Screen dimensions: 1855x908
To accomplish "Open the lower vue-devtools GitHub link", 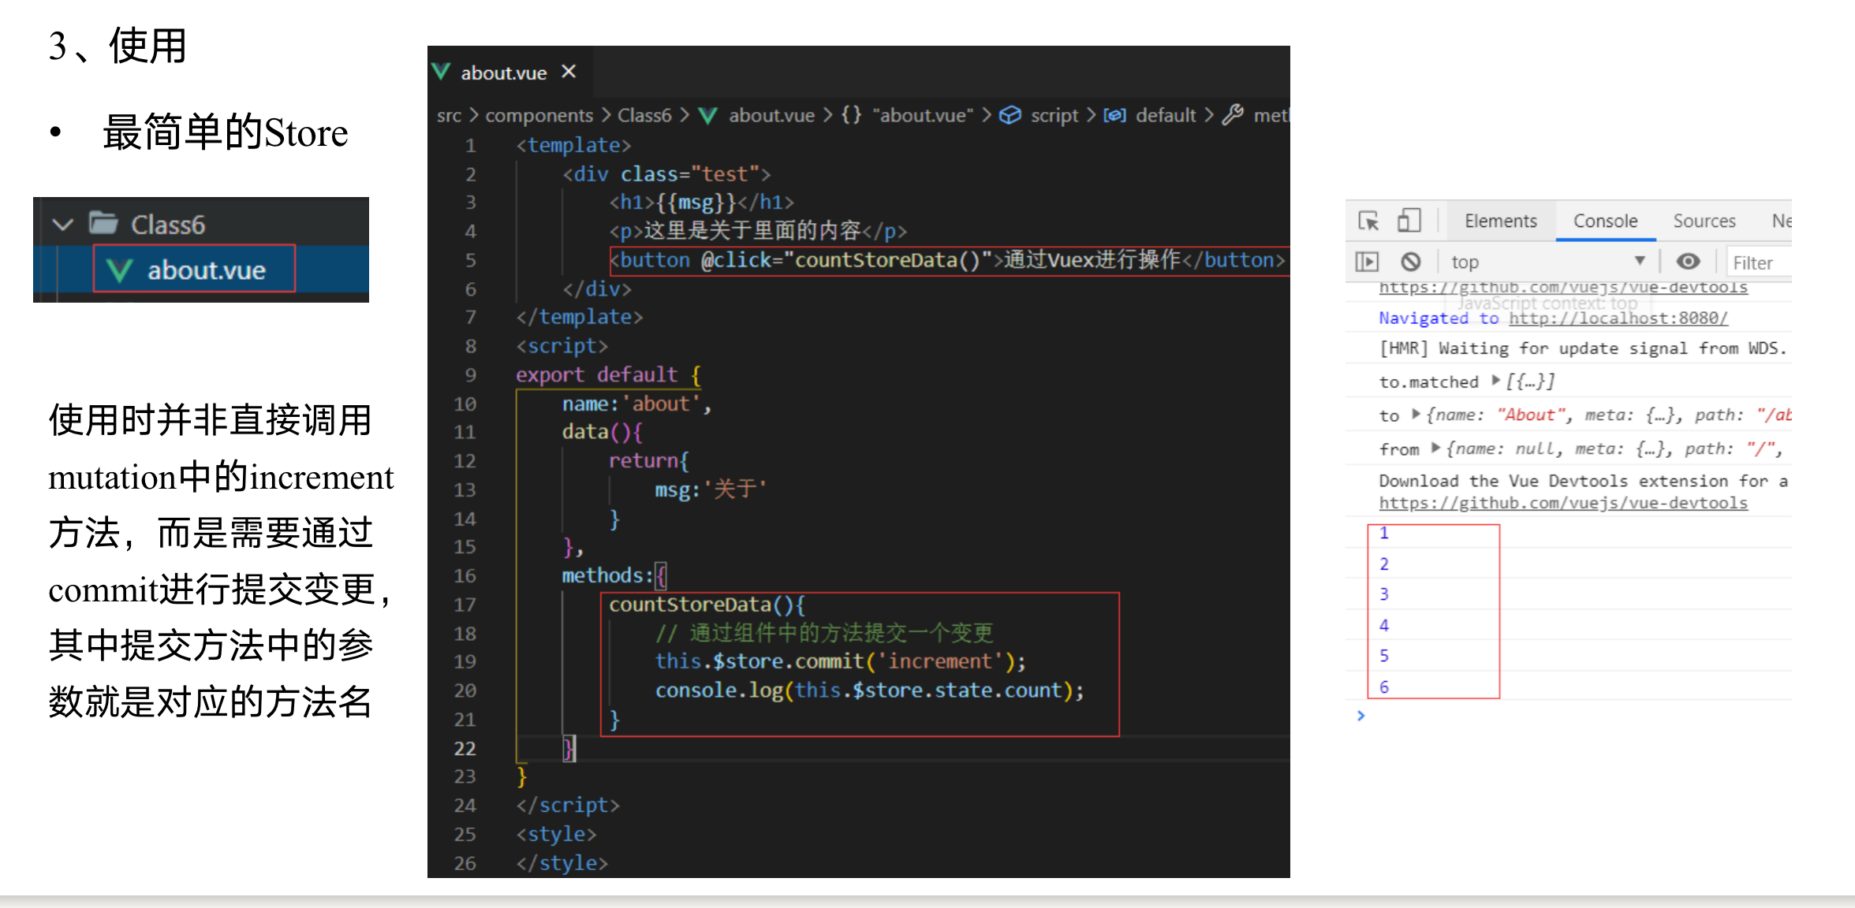I will [1563, 502].
